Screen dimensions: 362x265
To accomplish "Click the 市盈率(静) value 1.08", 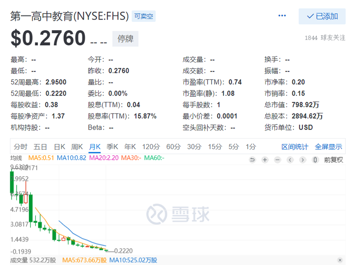I will tap(228, 94).
